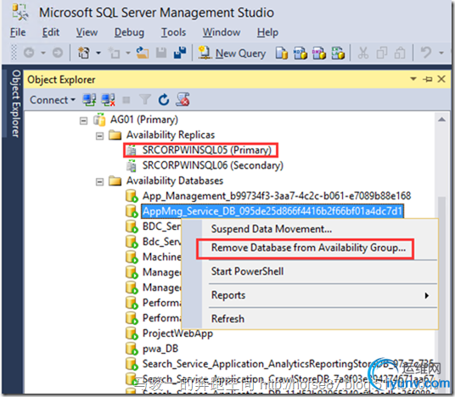
Task: Select the AG01 (Primary) availability group
Action: 144,120
